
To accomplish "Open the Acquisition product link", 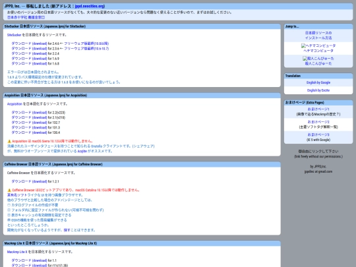I will coord(15,104).
